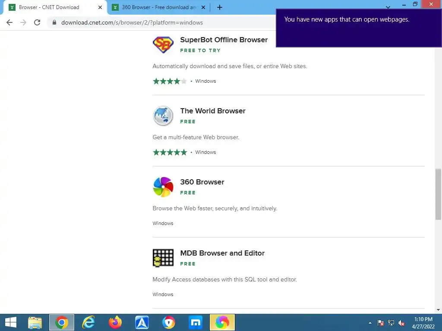Click the padlock site info icon

[54, 22]
